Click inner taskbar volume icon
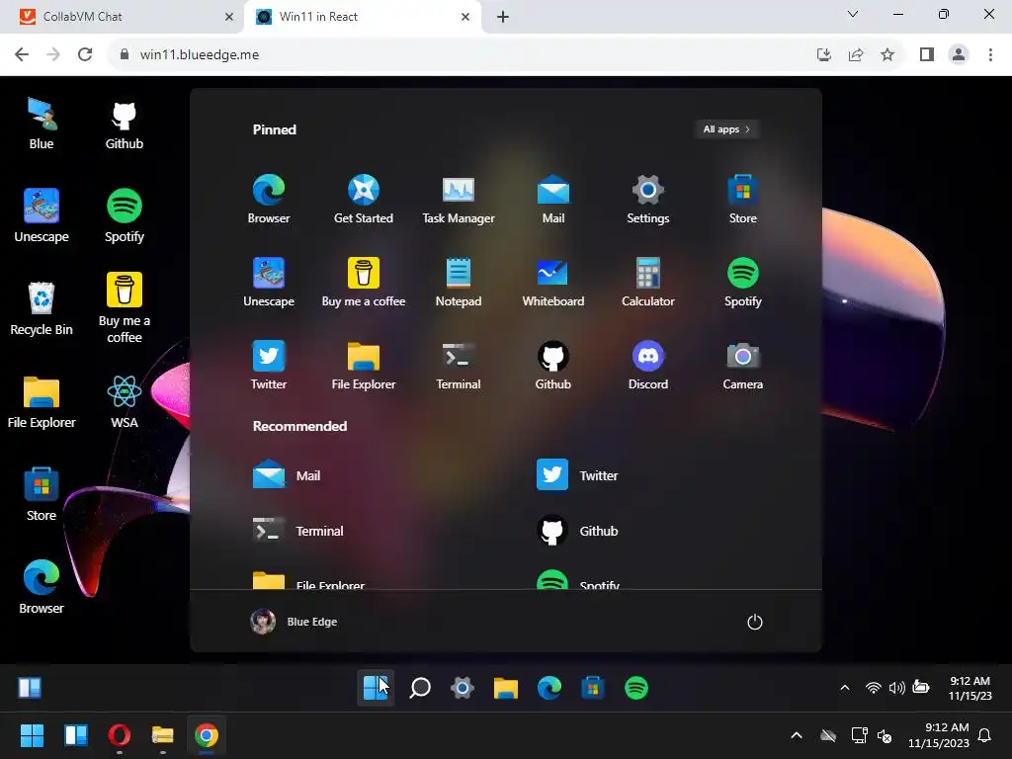This screenshot has width=1012, height=759. point(896,688)
